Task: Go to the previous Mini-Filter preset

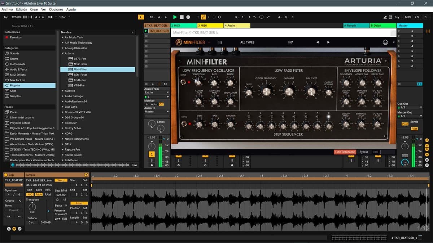Action: coord(318,42)
